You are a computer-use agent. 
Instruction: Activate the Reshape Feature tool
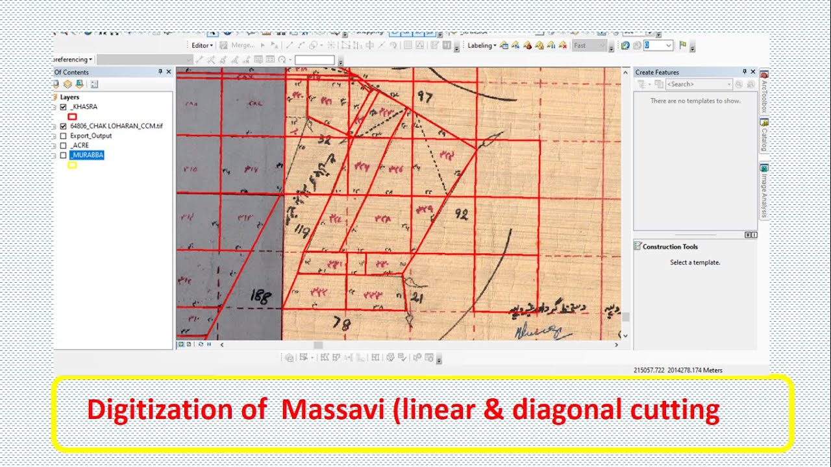[358, 45]
